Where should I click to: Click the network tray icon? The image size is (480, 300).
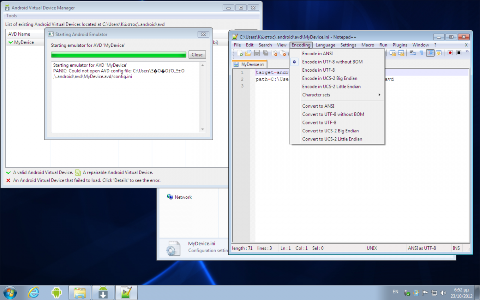click(x=434, y=293)
